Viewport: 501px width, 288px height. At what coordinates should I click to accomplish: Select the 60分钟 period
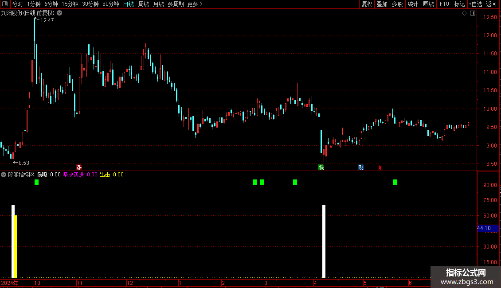coord(111,4)
